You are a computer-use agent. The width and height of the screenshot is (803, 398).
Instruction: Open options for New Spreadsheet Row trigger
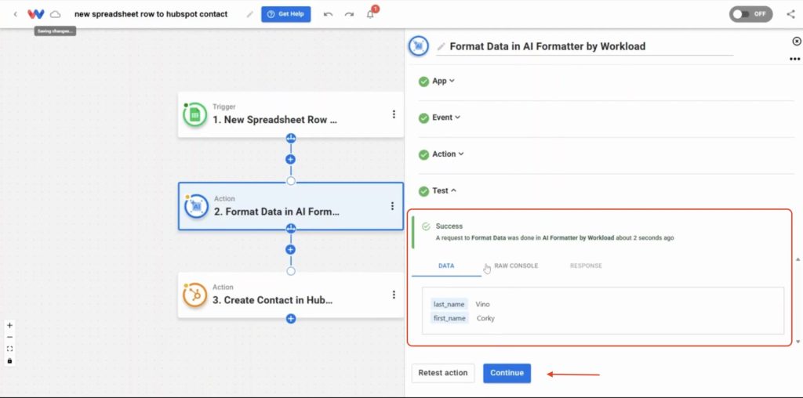coord(394,114)
